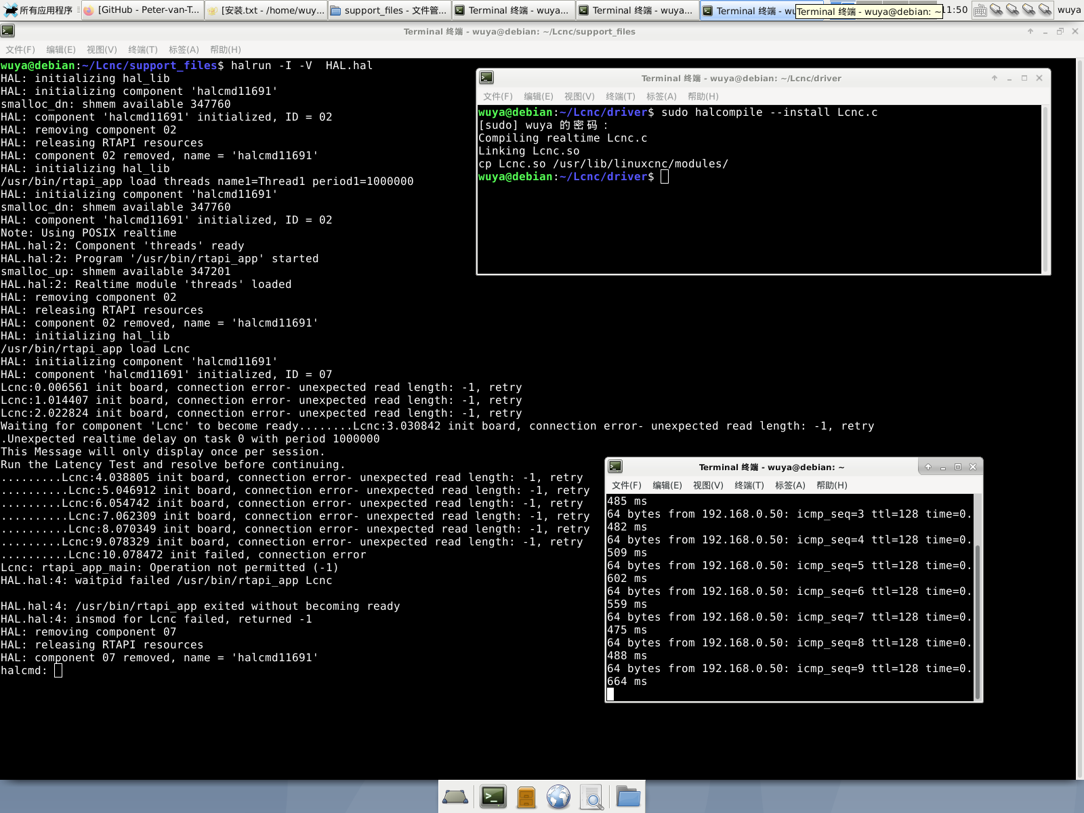Open 编辑(E) menu in the Lcnc/driver terminal
This screenshot has width=1084, height=813.
click(x=539, y=96)
